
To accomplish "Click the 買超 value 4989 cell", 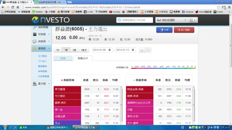I will click(x=106, y=96).
